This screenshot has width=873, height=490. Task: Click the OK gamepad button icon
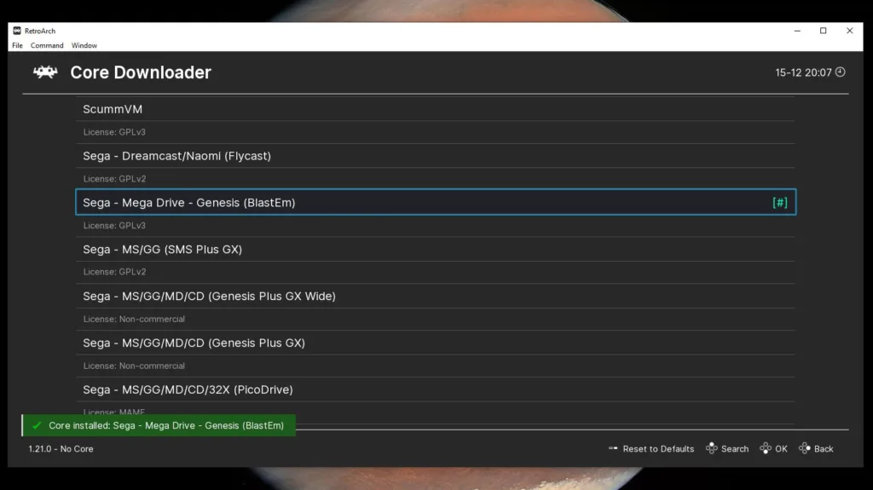(x=766, y=448)
